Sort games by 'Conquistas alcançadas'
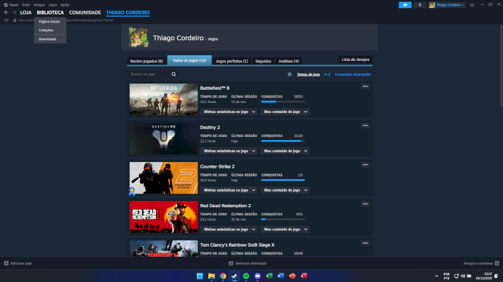The image size is (503, 282). pyautogui.click(x=353, y=74)
